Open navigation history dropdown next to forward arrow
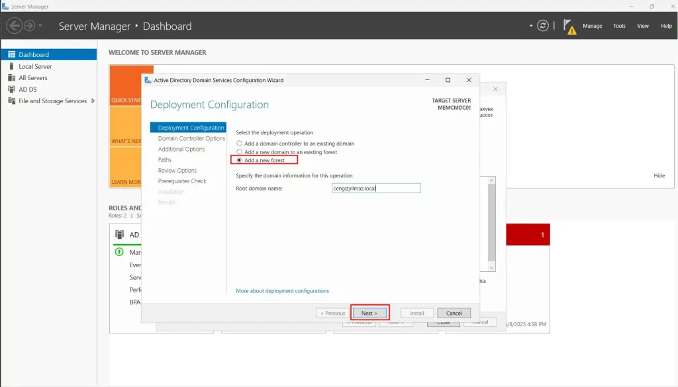Viewport: 678px width, 387px height. 40,26
